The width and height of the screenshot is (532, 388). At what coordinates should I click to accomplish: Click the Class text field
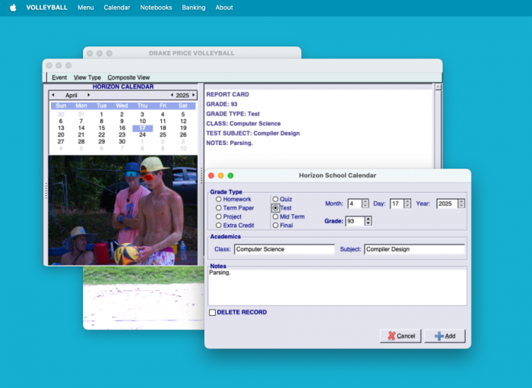(283, 249)
